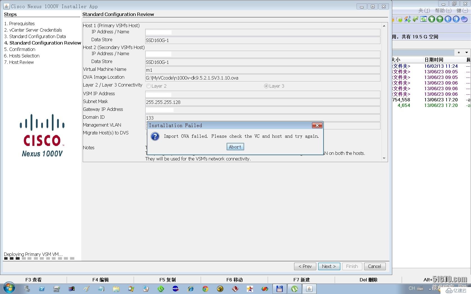471x294 pixels.
Task: Click F3 查看 function key button
Action: click(x=34, y=280)
